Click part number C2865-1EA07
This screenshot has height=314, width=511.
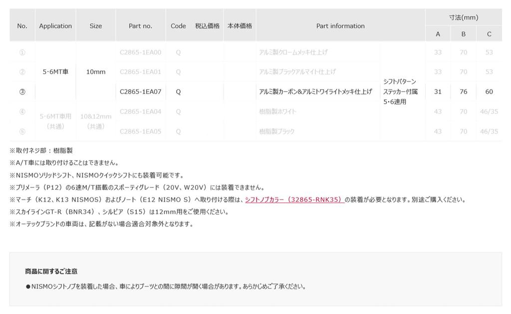141,92
